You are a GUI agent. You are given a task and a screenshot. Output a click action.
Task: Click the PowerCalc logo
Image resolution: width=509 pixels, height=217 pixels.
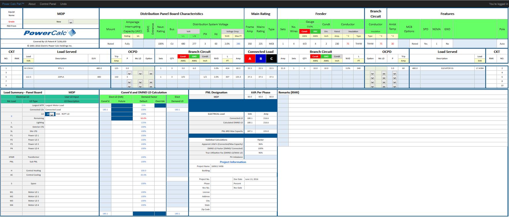pos(50,33)
